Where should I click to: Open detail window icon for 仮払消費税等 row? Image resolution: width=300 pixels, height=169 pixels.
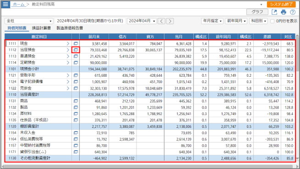(x=76, y=139)
